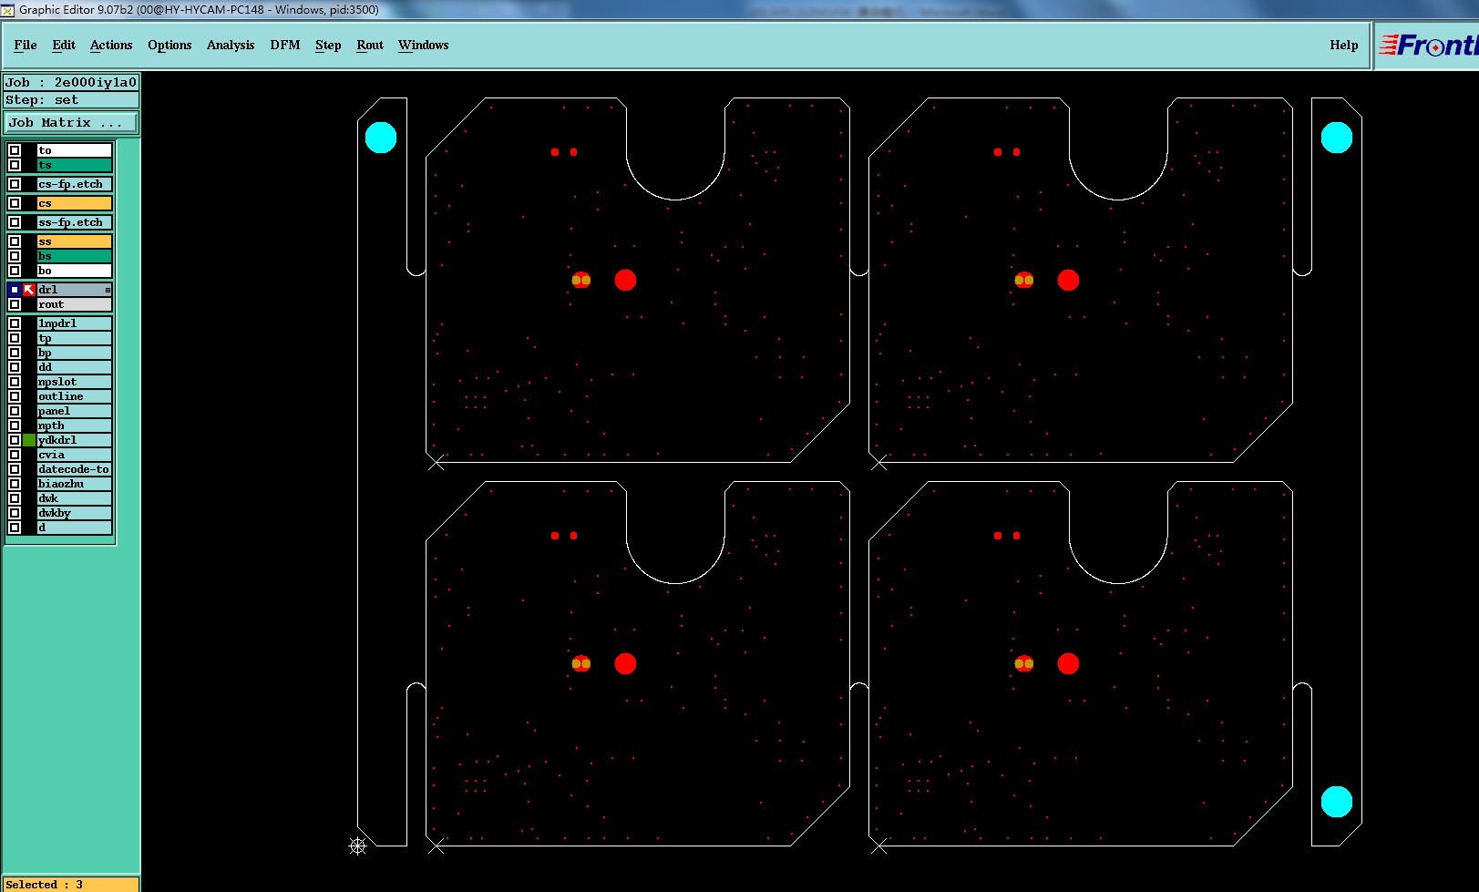Toggle the panel layer checkbox
The height and width of the screenshot is (892, 1479).
click(x=15, y=411)
